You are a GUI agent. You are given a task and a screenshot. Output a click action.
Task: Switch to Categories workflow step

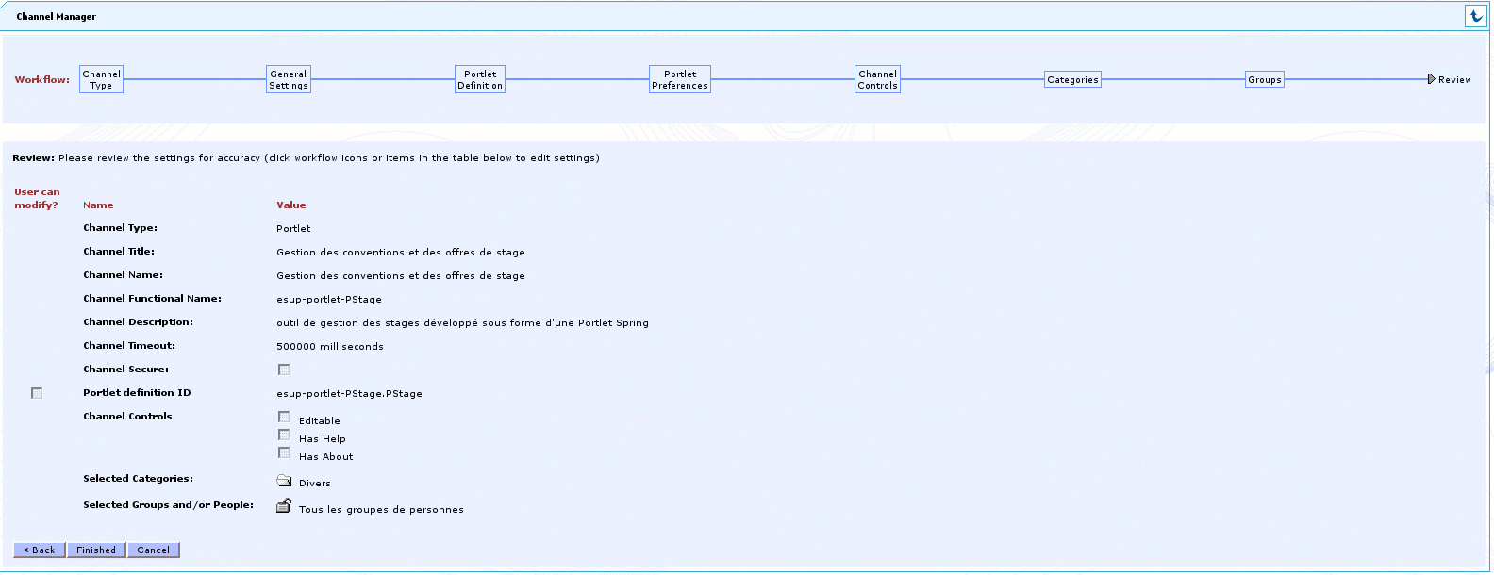(1072, 80)
